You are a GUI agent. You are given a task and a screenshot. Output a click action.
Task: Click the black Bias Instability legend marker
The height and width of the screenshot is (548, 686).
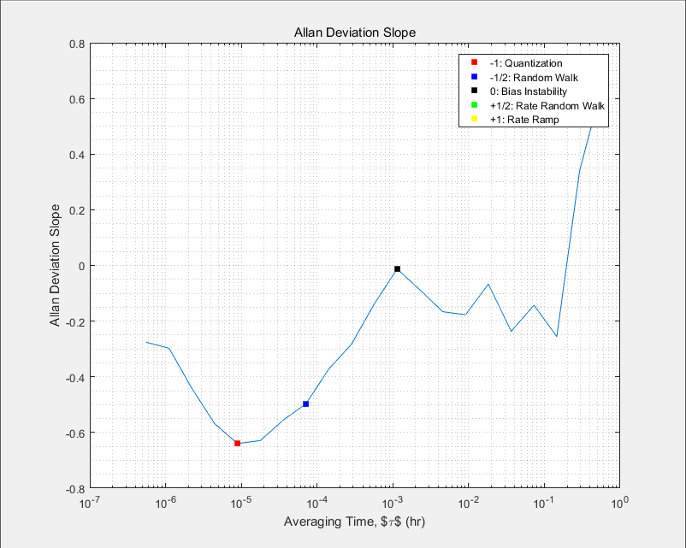[x=474, y=91]
